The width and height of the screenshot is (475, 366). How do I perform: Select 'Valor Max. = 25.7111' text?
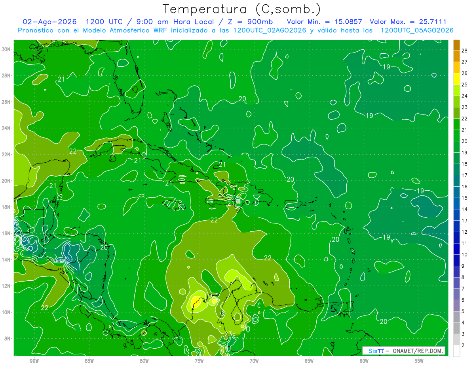pos(408,22)
